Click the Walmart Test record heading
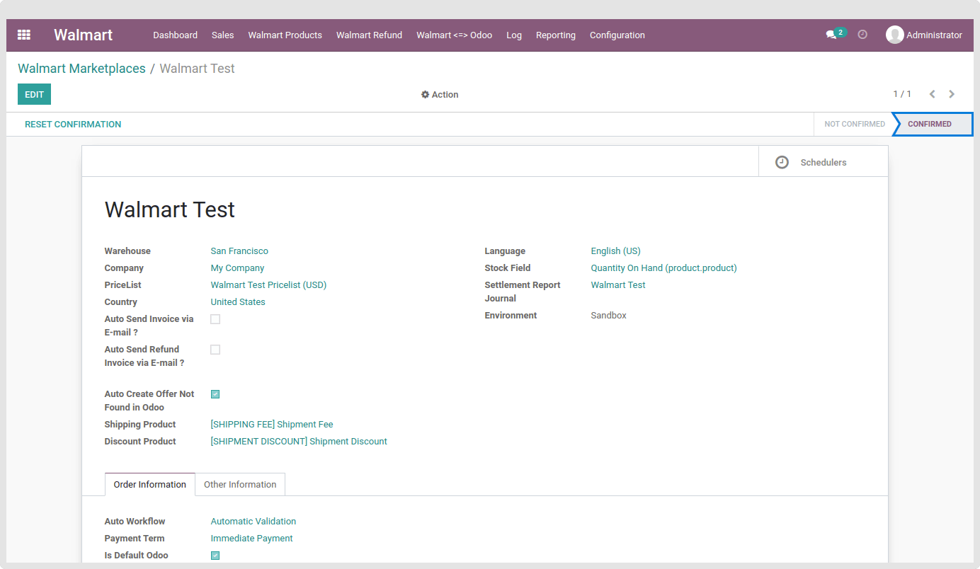Viewport: 980px width, 569px height. pos(170,209)
